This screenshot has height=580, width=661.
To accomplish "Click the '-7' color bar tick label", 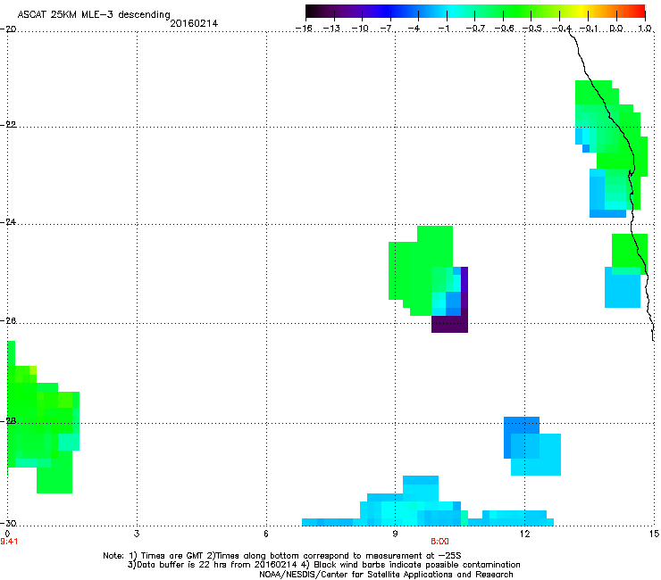I will tap(388, 29).
